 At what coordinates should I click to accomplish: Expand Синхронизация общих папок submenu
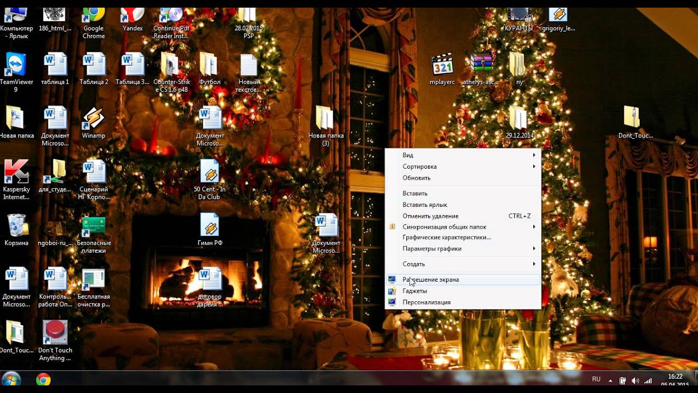coord(463,227)
